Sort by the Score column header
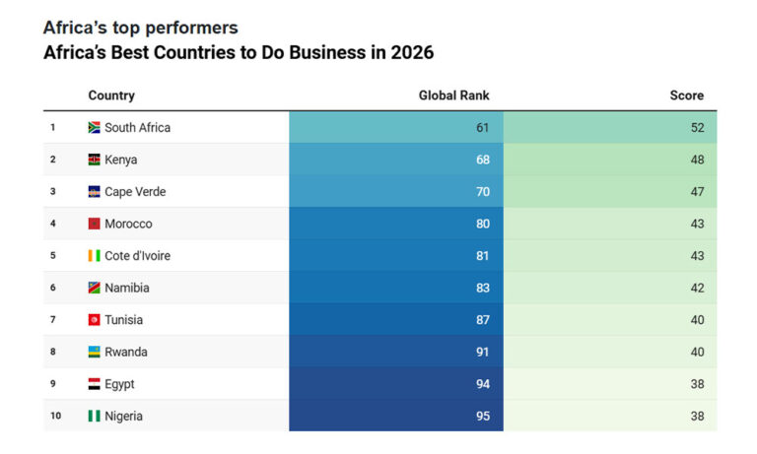757x454 pixels. [686, 96]
